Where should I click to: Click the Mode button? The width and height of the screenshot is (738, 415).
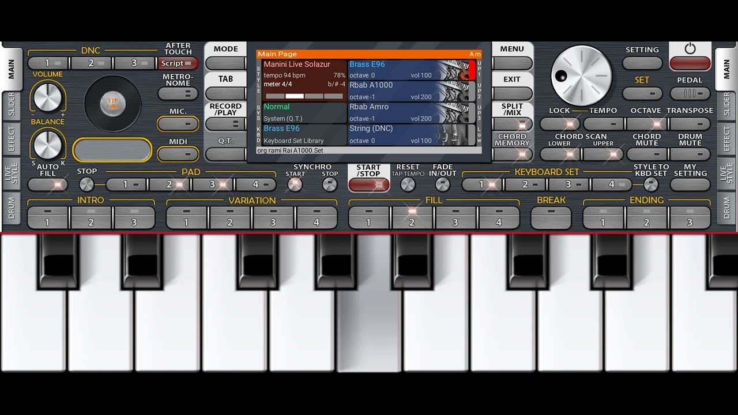(225, 63)
